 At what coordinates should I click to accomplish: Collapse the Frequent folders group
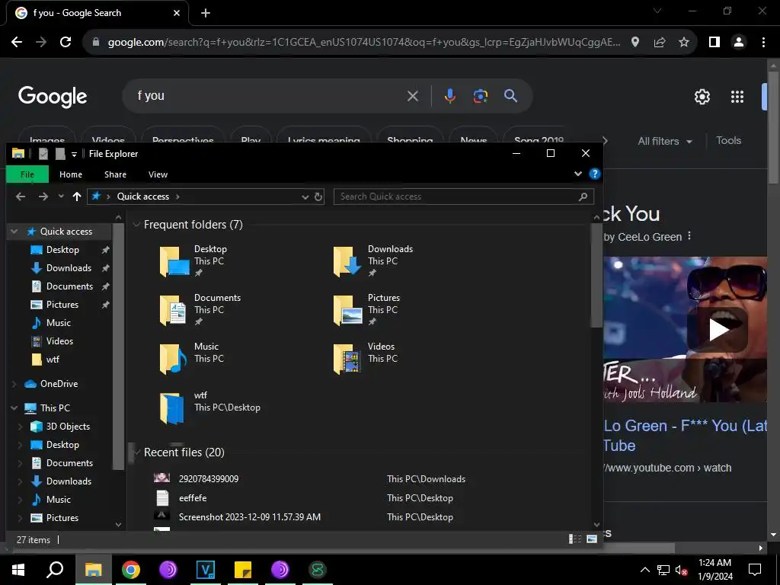(x=136, y=225)
